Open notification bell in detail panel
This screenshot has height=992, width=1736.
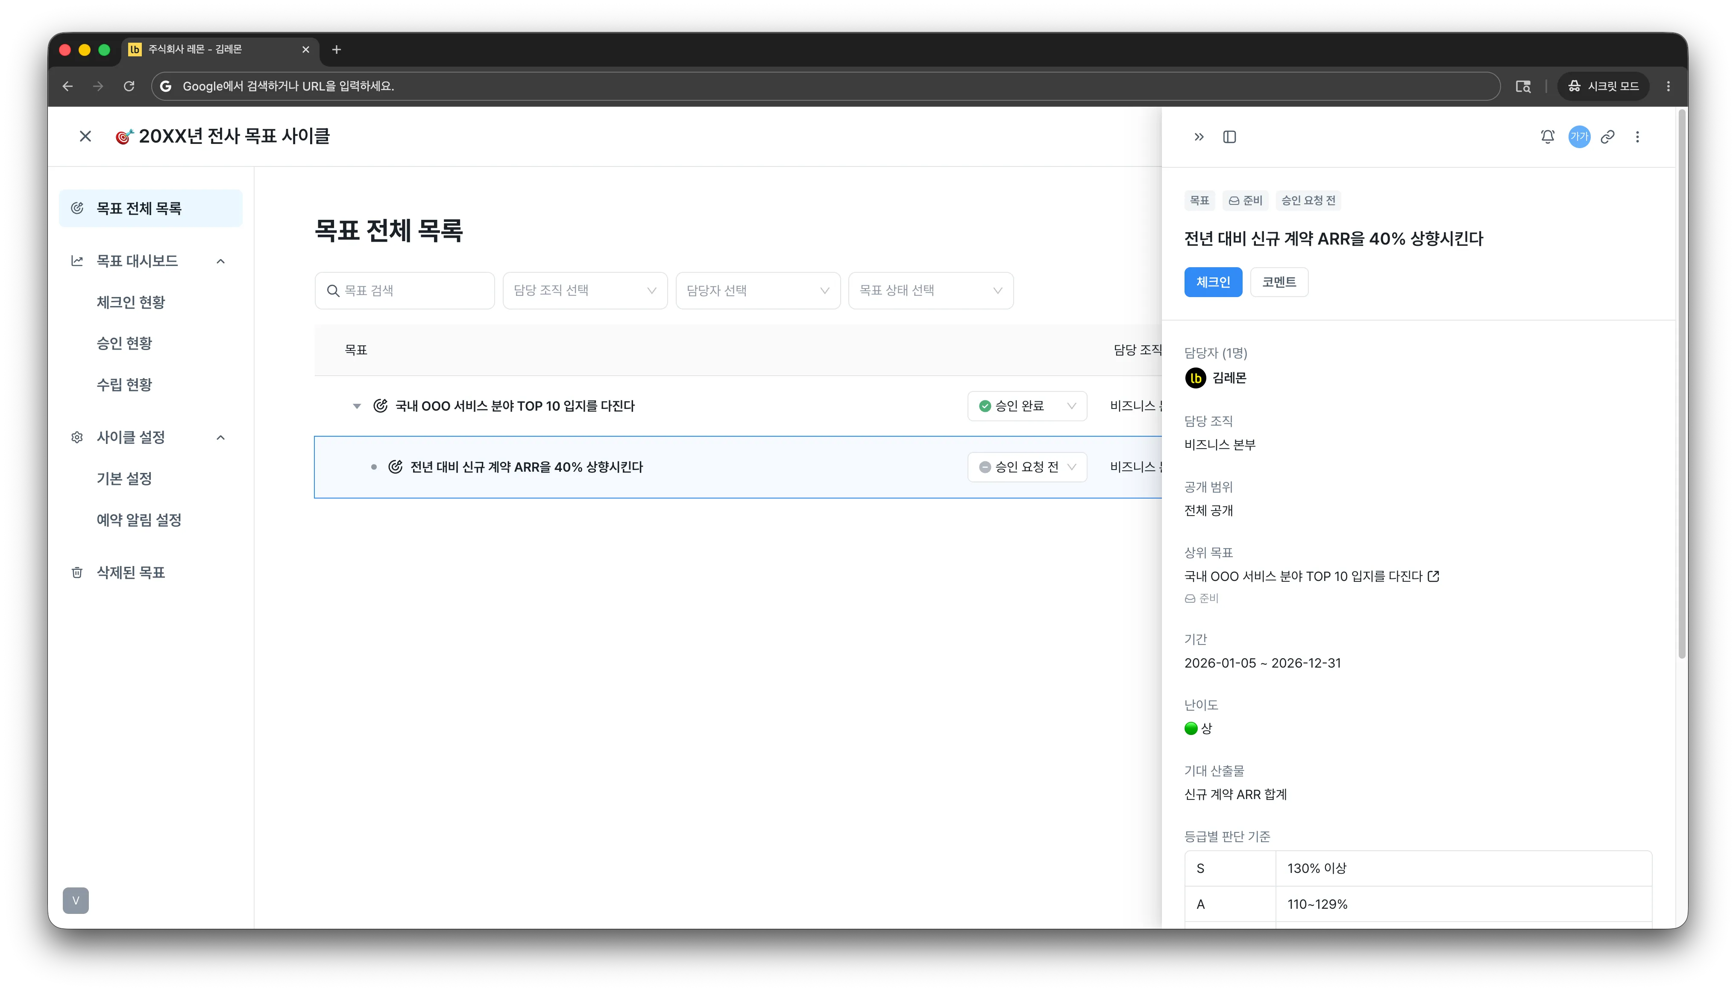[x=1548, y=137]
